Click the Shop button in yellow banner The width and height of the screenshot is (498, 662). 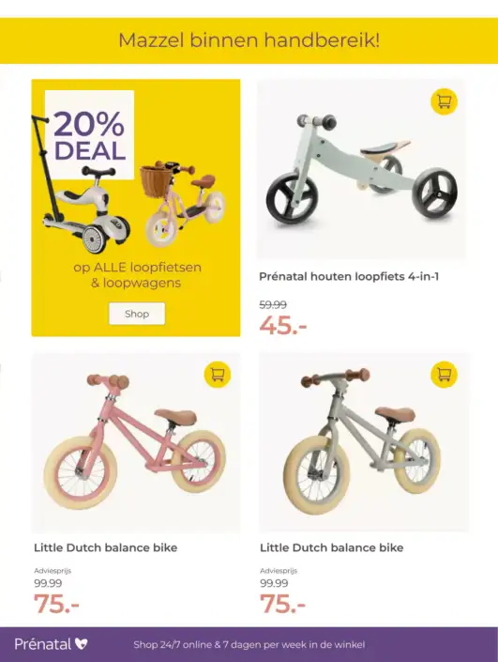(137, 314)
